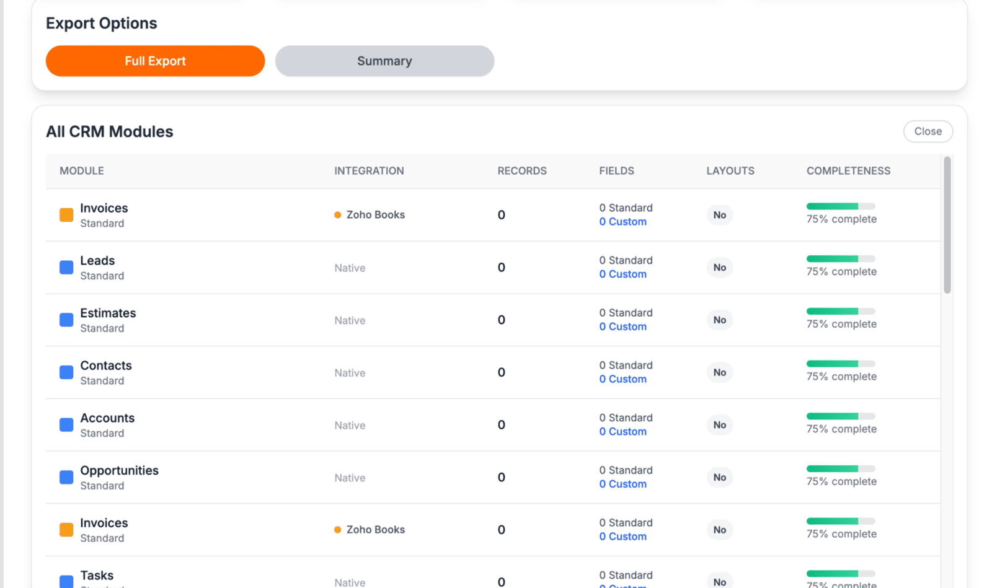Click 0 Custom link in Estimates row
The image size is (992, 588).
pos(622,327)
